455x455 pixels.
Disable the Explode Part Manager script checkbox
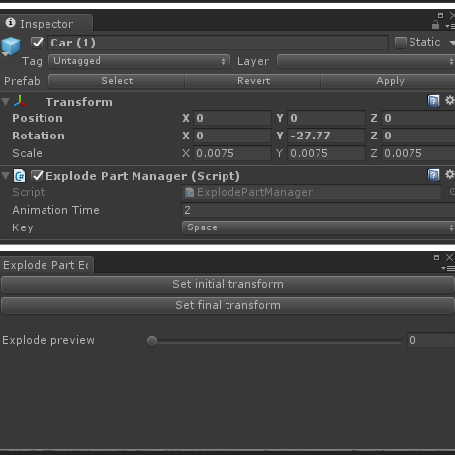pyautogui.click(x=37, y=176)
